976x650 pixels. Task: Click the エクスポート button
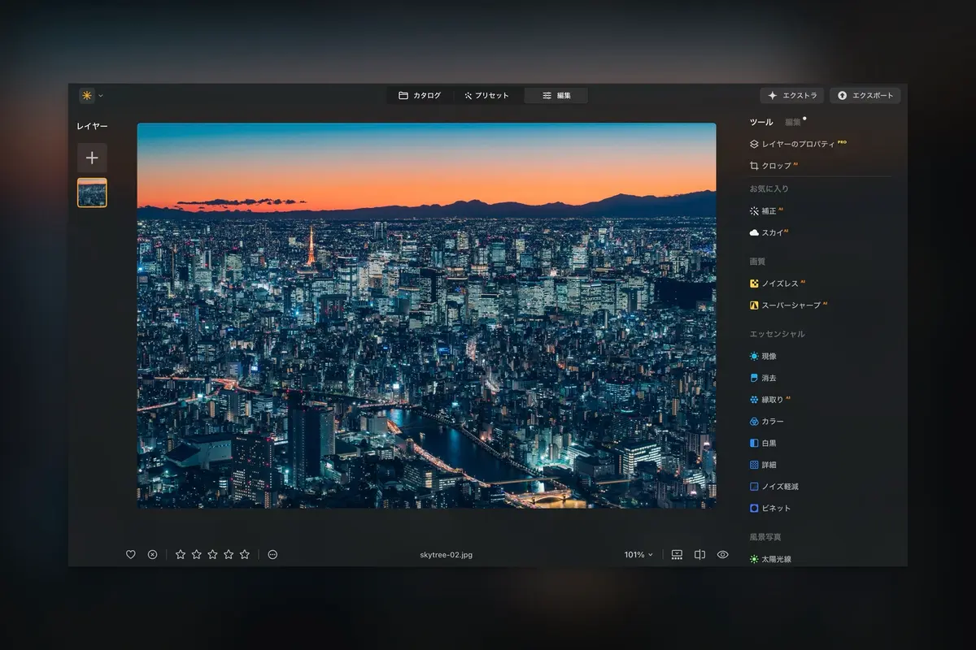[865, 96]
